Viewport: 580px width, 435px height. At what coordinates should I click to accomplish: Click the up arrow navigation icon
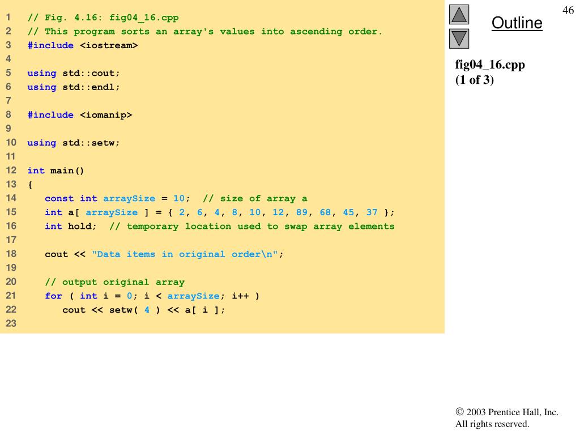point(459,14)
